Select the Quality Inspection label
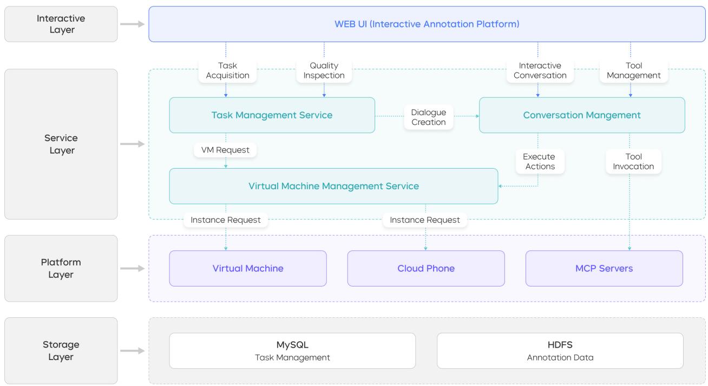 (x=324, y=71)
